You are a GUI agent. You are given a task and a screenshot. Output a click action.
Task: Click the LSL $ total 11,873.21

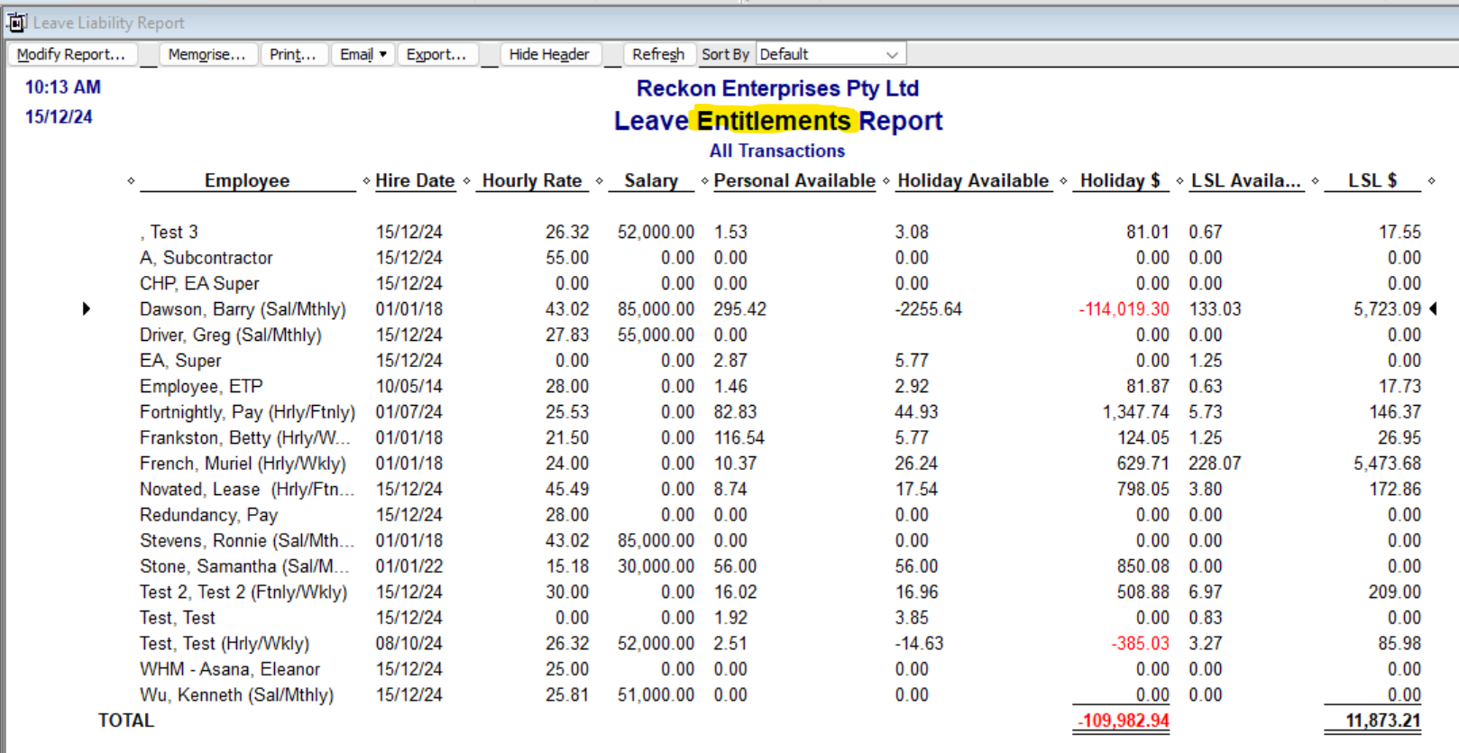pyautogui.click(x=1382, y=721)
